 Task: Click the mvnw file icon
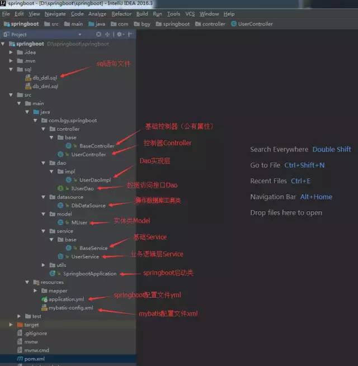20,341
